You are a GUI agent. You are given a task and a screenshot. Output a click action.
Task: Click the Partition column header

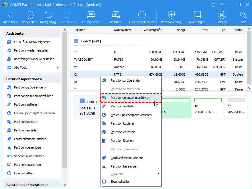79,30
